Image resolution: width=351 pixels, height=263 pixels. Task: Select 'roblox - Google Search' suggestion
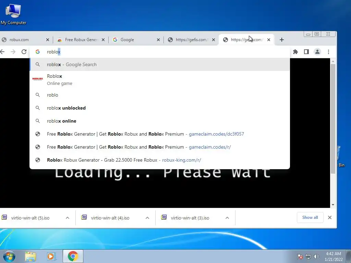(x=160, y=64)
